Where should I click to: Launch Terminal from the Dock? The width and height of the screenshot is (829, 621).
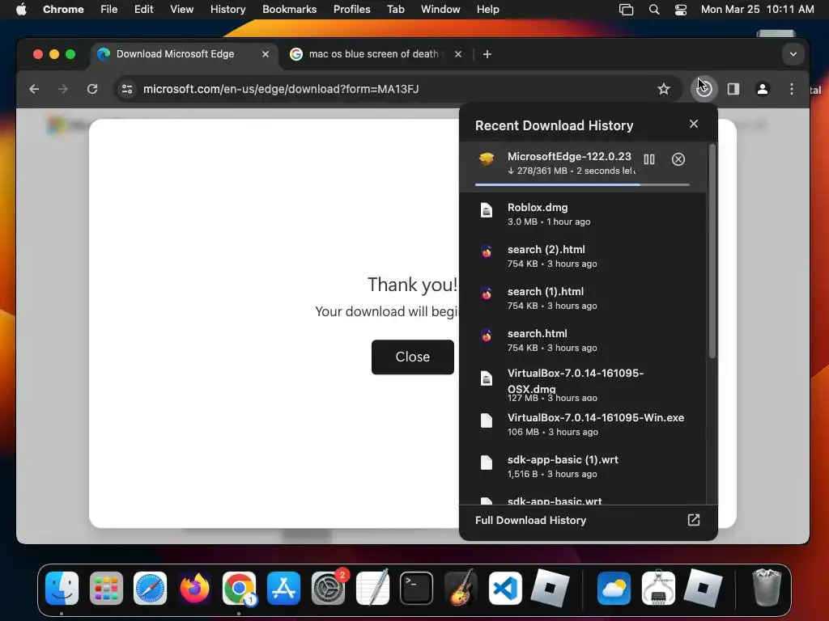416,588
